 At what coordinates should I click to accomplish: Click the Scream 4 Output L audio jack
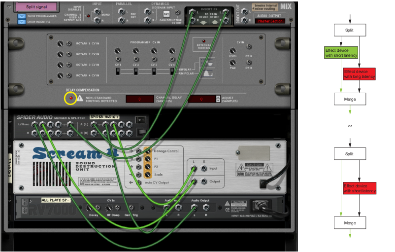coord(194,181)
